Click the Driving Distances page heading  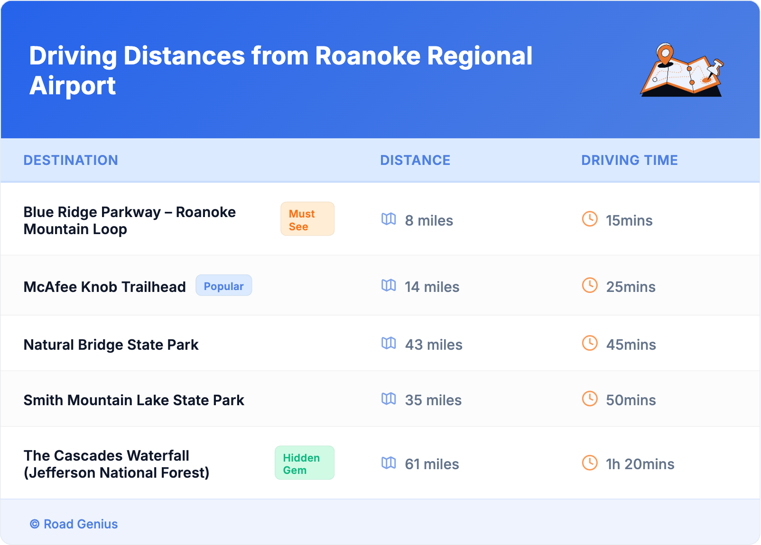(280, 71)
